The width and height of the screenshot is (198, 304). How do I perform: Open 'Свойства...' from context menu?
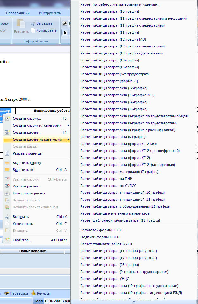point(37,240)
